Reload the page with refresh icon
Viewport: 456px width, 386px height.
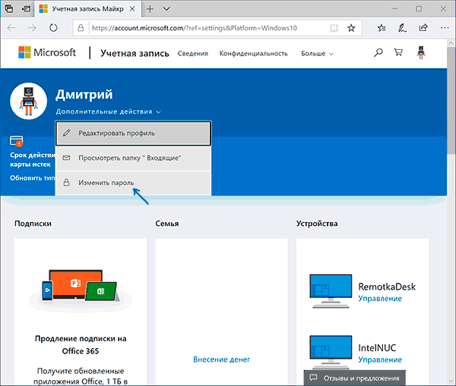(x=53, y=28)
